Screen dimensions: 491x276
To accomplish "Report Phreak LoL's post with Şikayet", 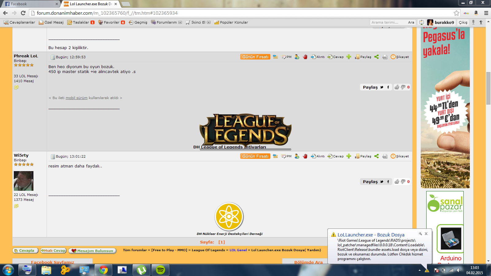I will (400, 57).
